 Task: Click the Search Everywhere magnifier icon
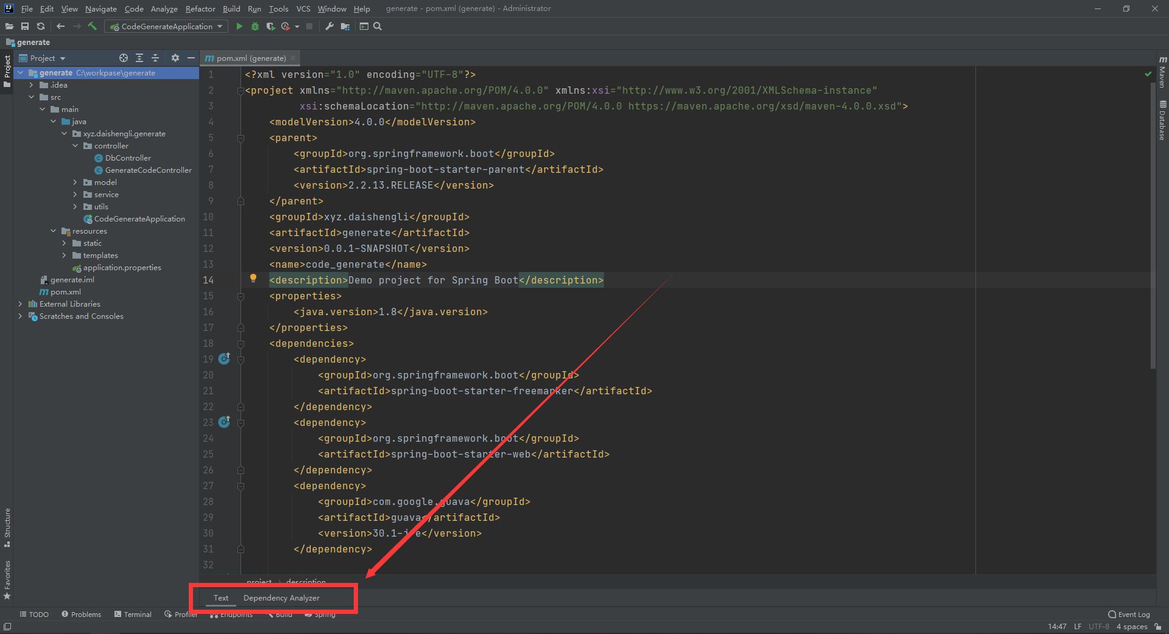377,26
